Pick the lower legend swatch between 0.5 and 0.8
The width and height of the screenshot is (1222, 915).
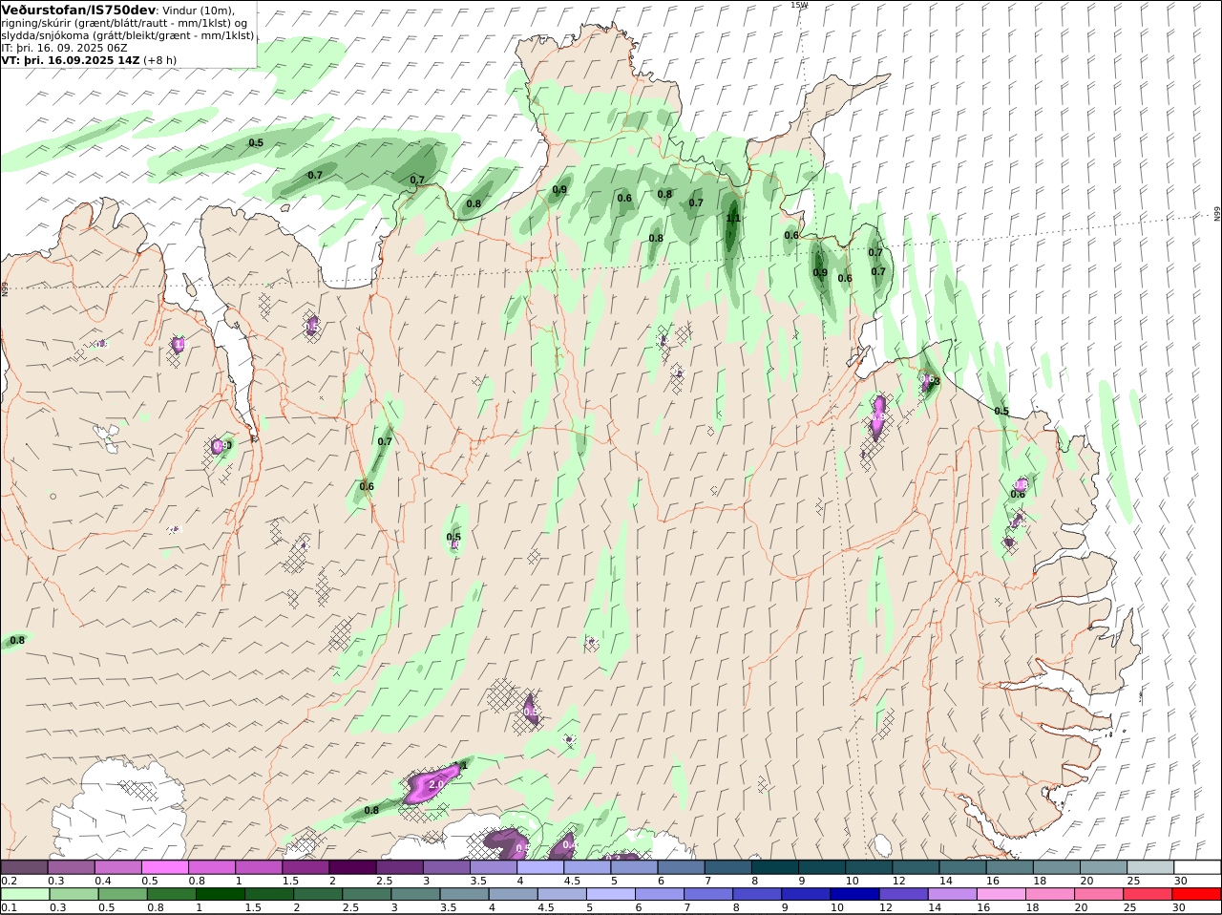pyautogui.click(x=122, y=894)
